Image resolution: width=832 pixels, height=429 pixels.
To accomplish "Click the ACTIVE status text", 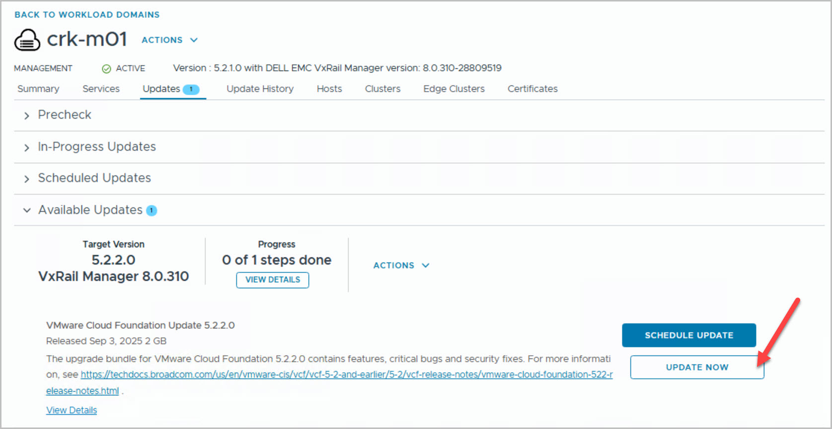I will (131, 68).
